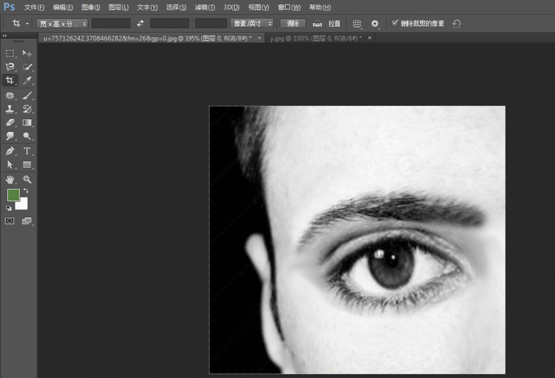
Task: Switch to the y.jpg document tab
Action: [315, 38]
